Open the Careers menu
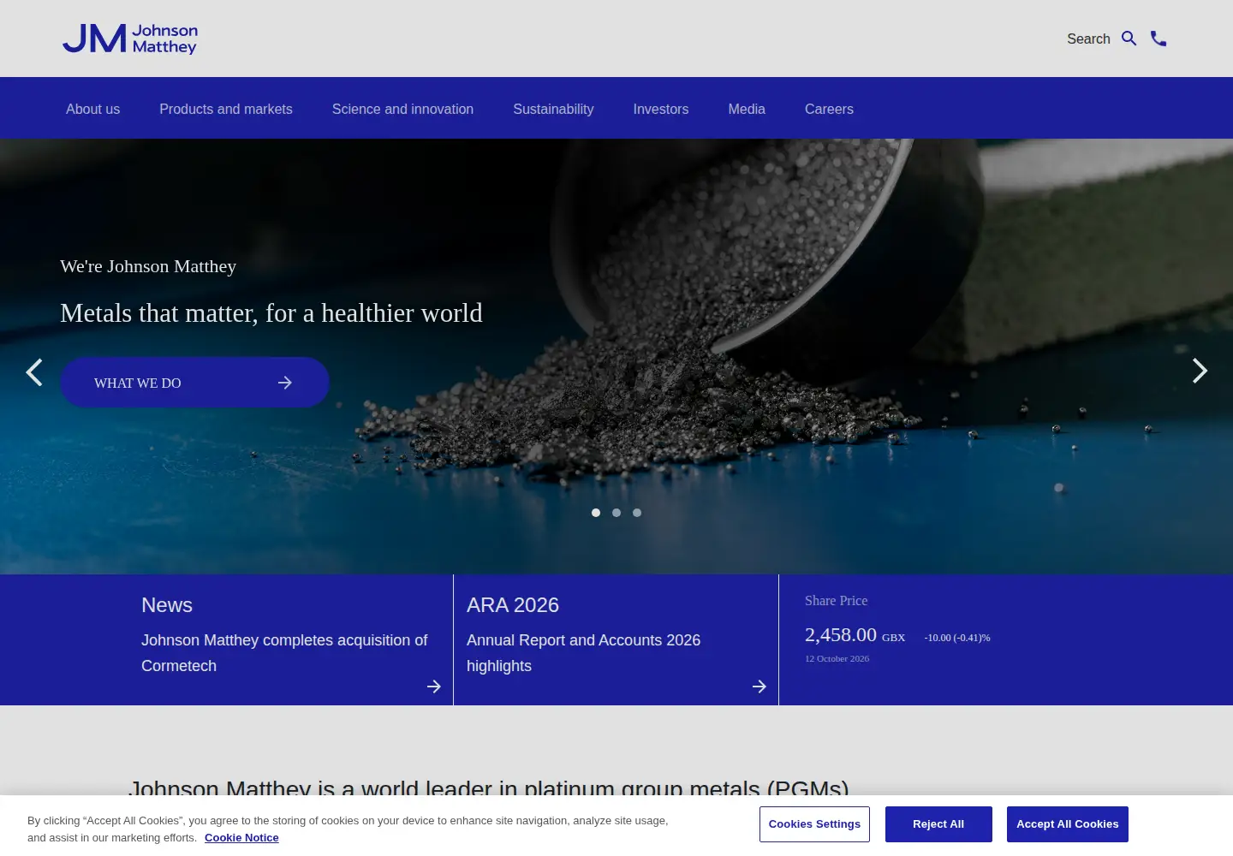Image resolution: width=1233 pixels, height=856 pixels. point(829,109)
